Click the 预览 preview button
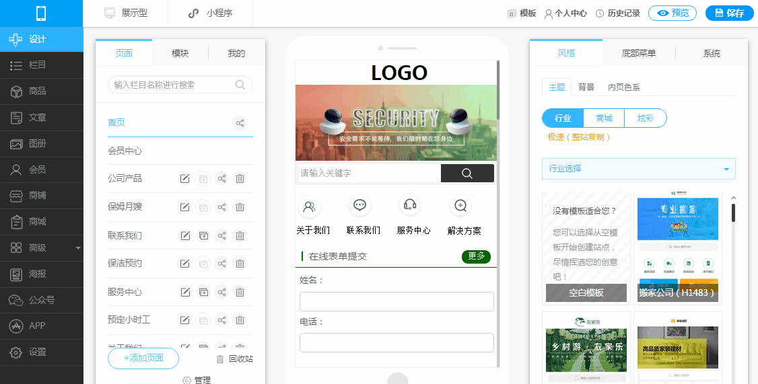The height and width of the screenshot is (384, 758). point(673,13)
